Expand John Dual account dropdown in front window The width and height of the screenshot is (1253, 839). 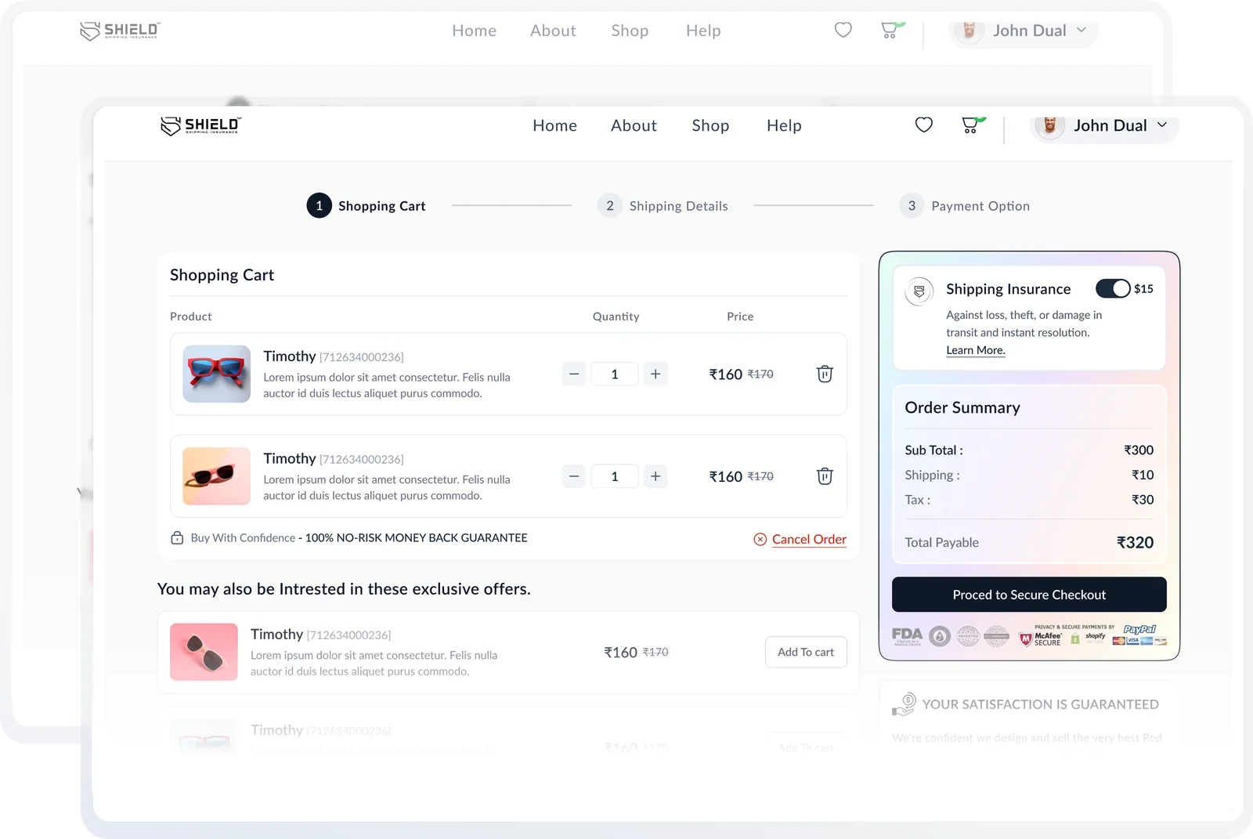tap(1162, 125)
